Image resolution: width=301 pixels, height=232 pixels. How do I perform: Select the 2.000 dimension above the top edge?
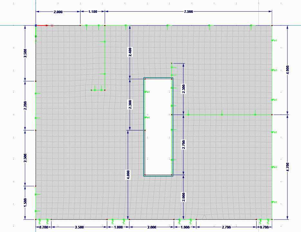pyautogui.click(x=58, y=12)
